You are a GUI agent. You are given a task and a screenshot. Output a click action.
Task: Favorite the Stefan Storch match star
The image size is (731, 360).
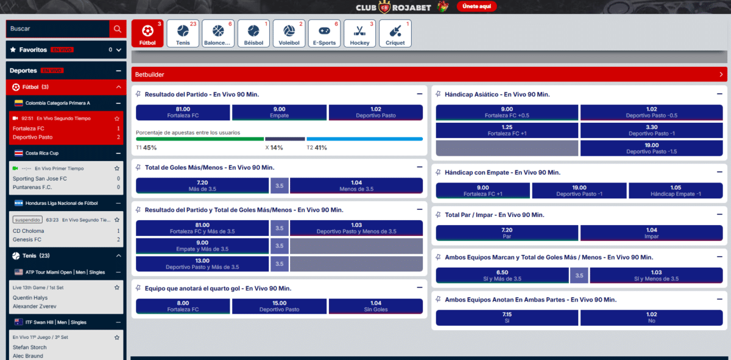[117, 337]
